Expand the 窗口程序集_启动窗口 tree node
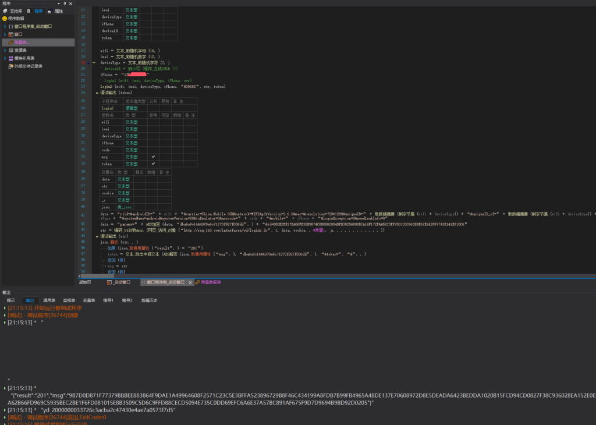 [5, 27]
